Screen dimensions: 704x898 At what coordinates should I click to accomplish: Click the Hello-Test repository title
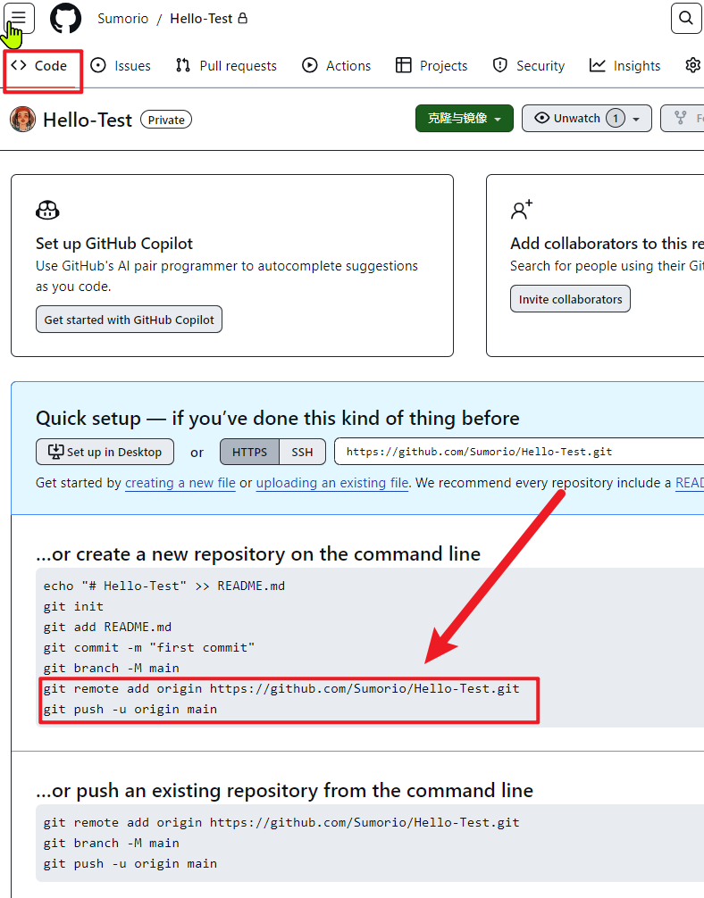click(88, 120)
